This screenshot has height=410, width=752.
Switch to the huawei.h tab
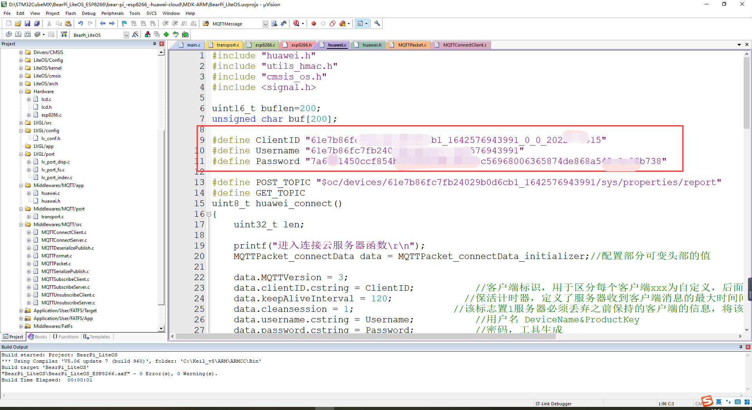pyautogui.click(x=368, y=45)
